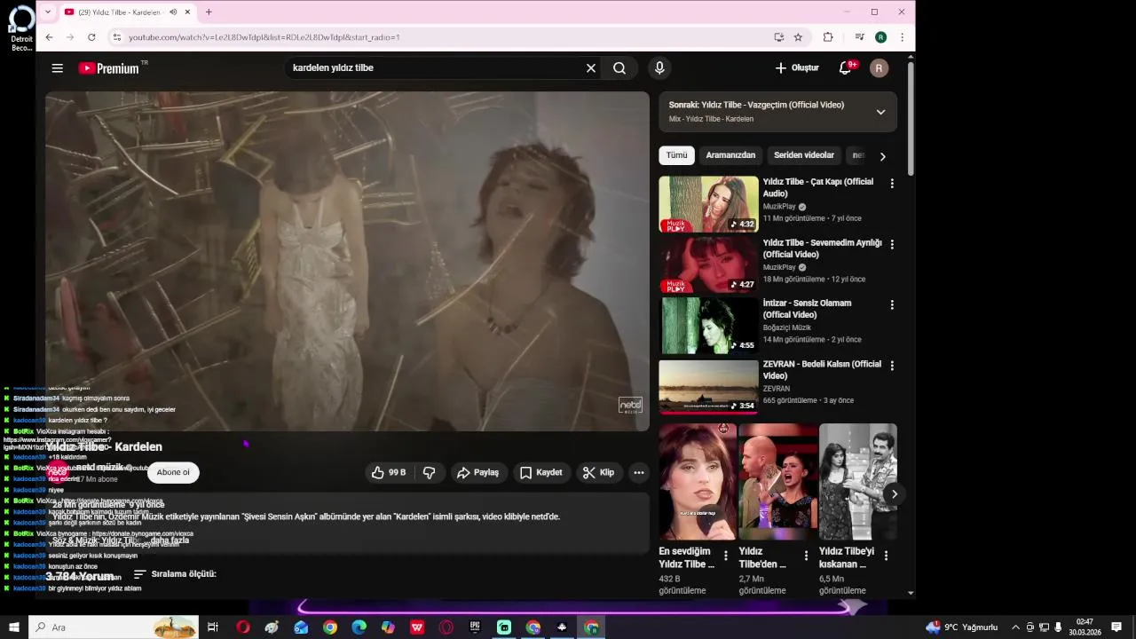Click netd watermark in video corner
Screen dimensions: 1136x639
[630, 406]
